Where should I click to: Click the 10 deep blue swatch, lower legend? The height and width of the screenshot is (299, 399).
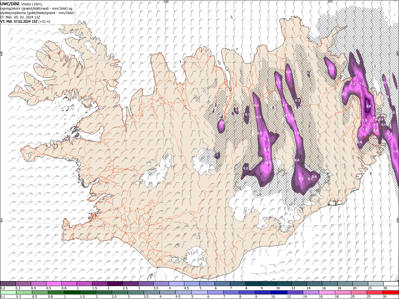[279, 292]
